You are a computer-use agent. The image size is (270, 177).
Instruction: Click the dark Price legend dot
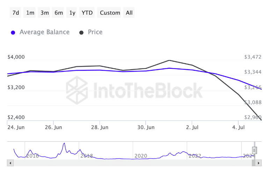point(82,32)
